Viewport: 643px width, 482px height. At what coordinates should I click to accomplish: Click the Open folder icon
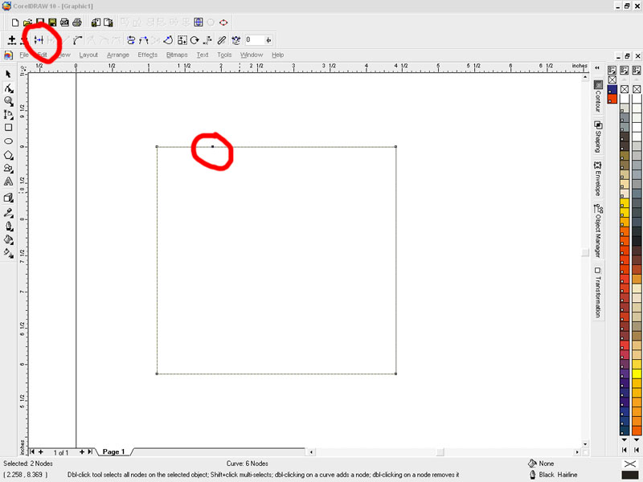coord(27,22)
